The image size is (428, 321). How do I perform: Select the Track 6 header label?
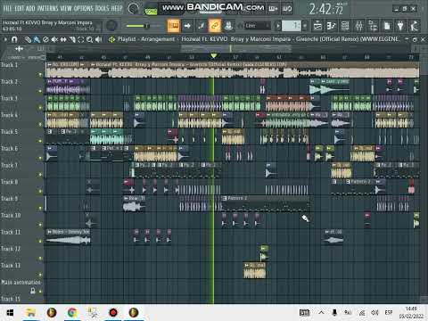(x=9, y=149)
